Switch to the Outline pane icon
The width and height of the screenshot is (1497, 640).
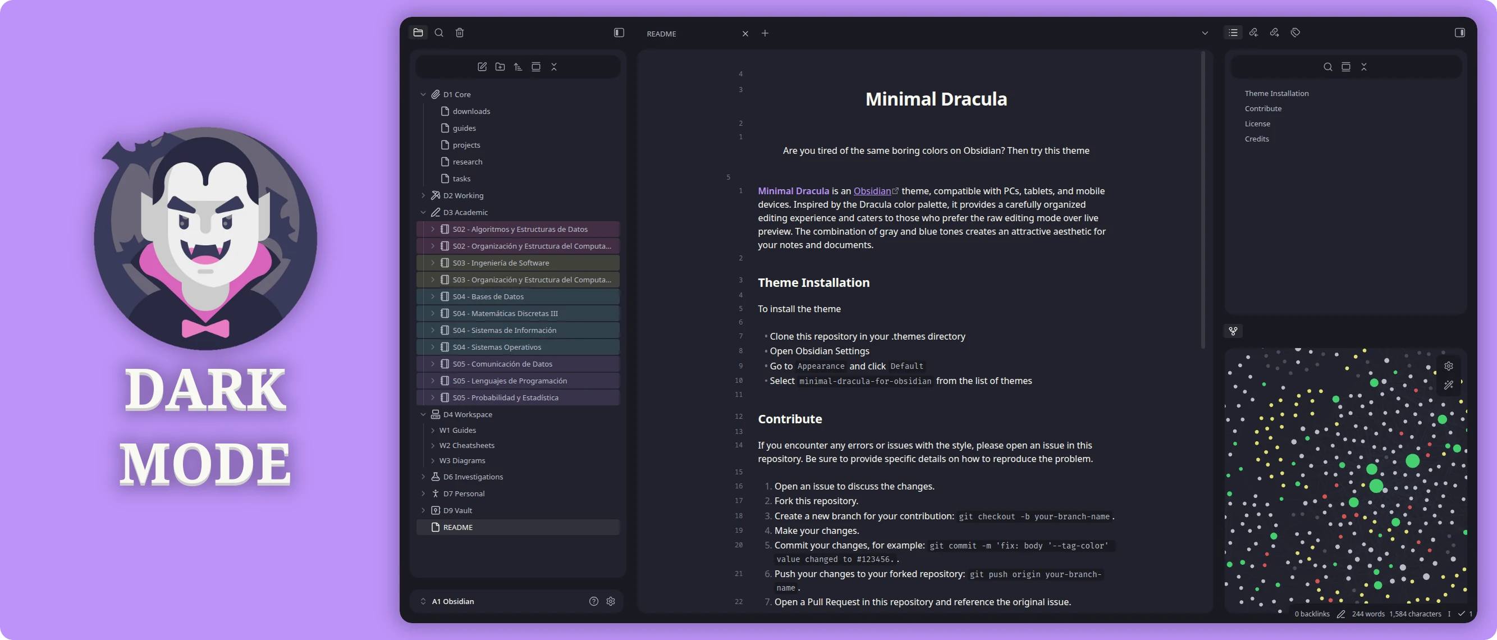(x=1233, y=33)
